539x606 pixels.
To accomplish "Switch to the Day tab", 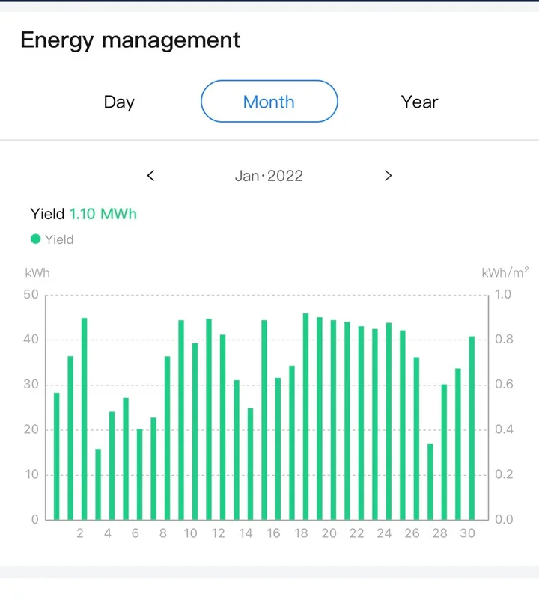I will pos(119,102).
